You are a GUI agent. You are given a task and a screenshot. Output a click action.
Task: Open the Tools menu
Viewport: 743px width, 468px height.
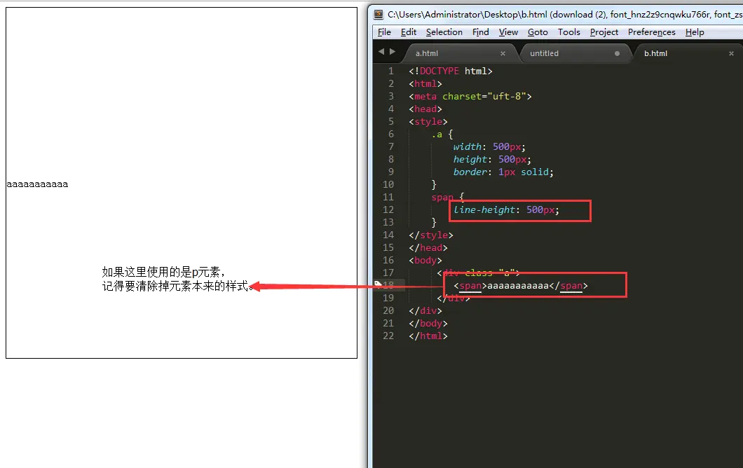click(x=568, y=32)
